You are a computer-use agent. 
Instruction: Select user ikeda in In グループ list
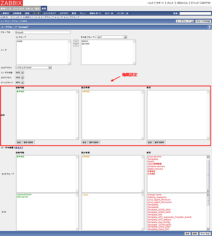point(19,41)
